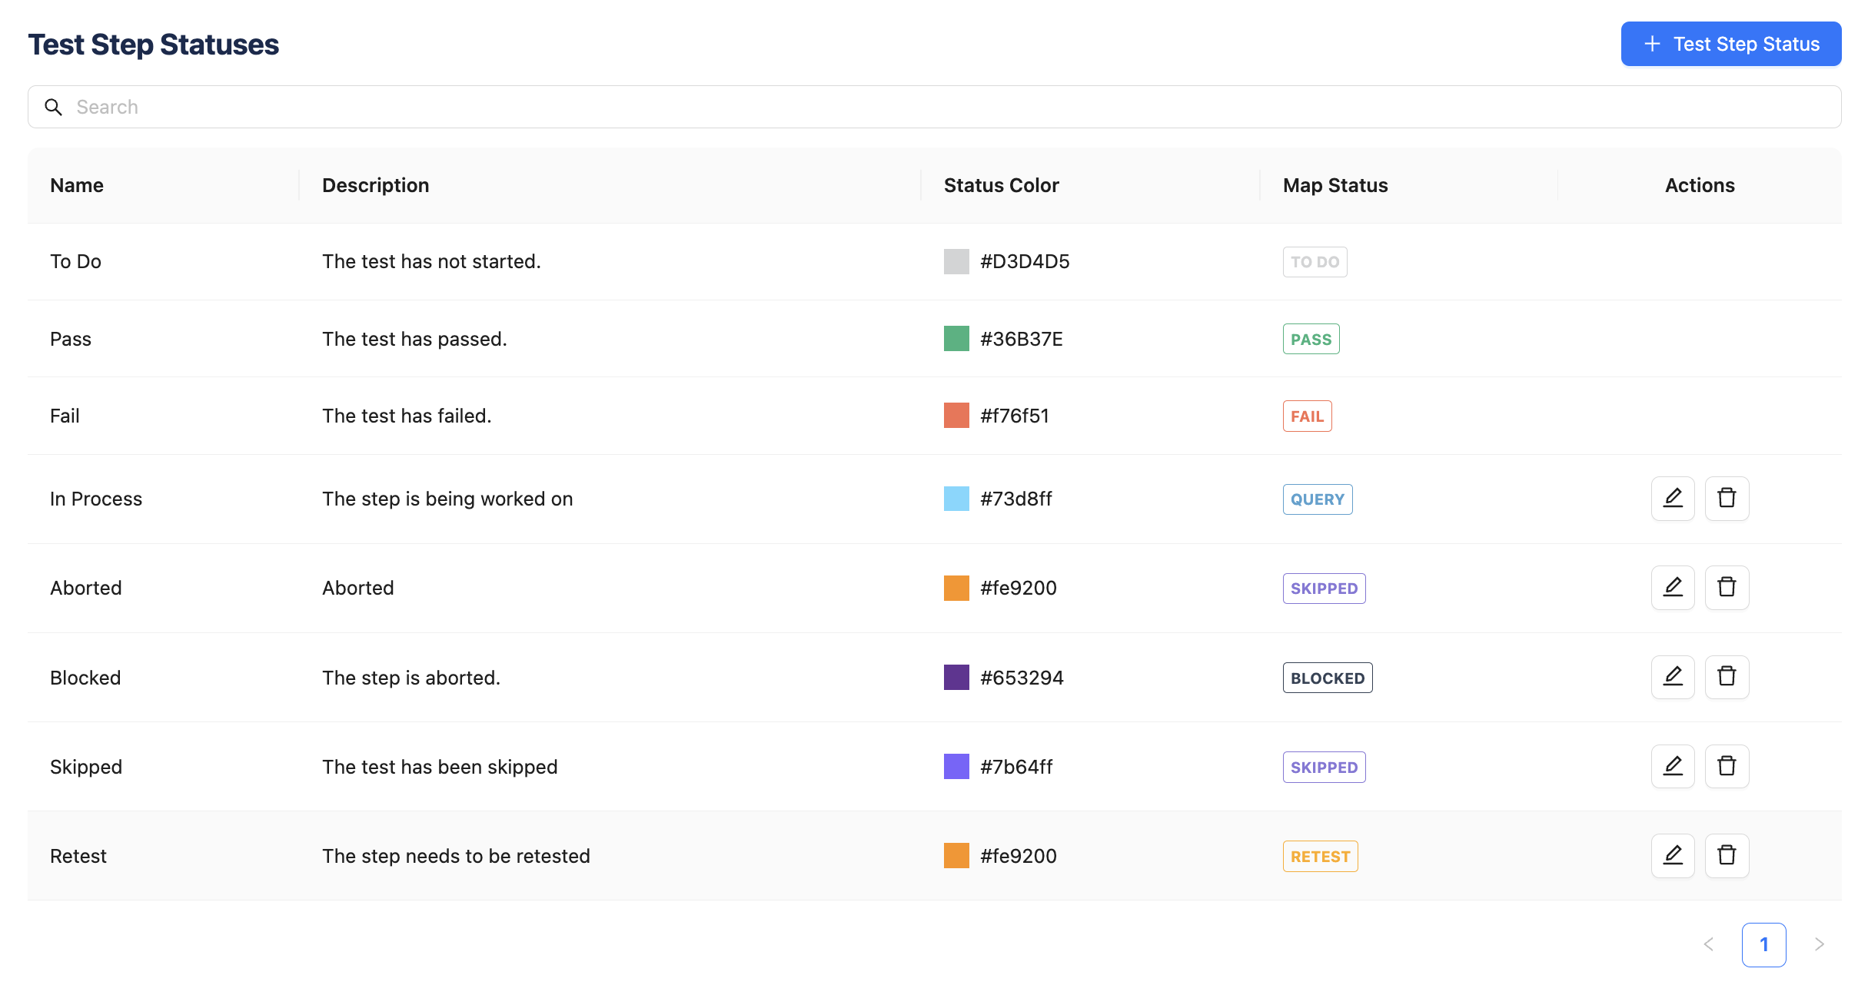1868x985 pixels.
Task: Click the Actions column header
Action: 1700,185
